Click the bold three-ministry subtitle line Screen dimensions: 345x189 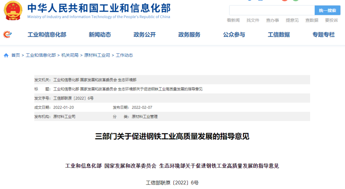tap(172, 166)
